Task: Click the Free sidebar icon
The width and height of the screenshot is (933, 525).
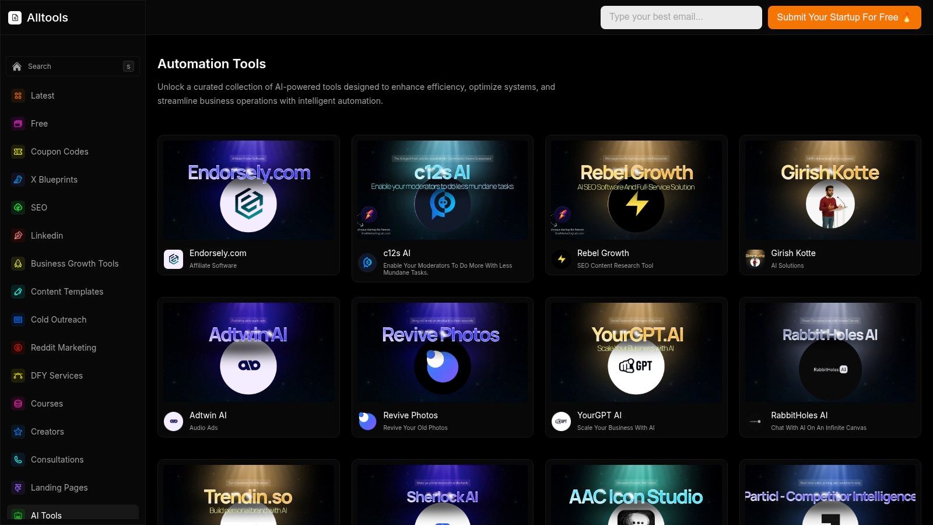Action: [18, 124]
